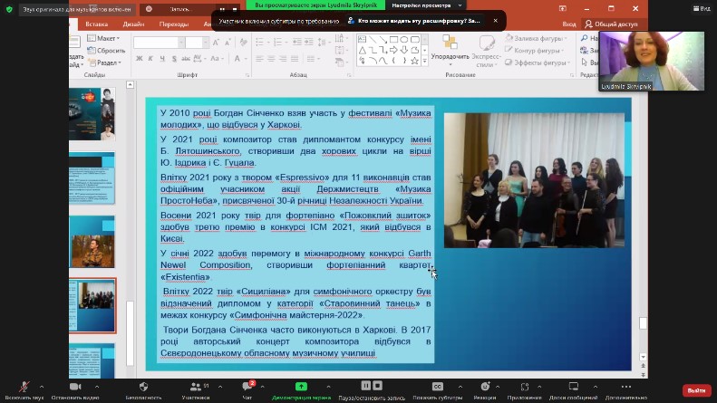Image resolution: width=717 pixels, height=403 pixels.
Task: Close the transcript notification banner
Action: [495, 21]
